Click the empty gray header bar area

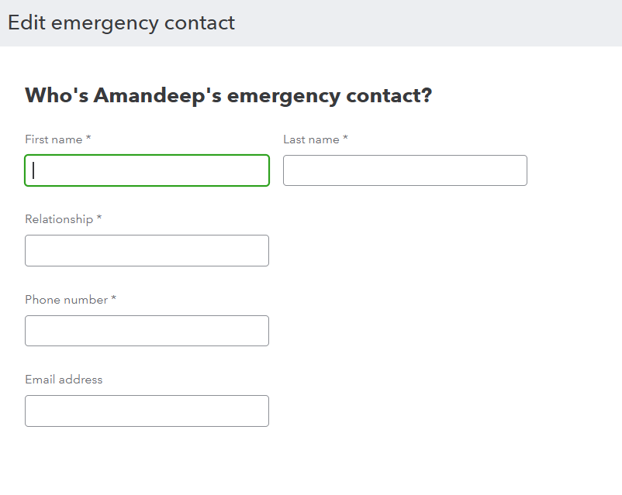(434, 22)
